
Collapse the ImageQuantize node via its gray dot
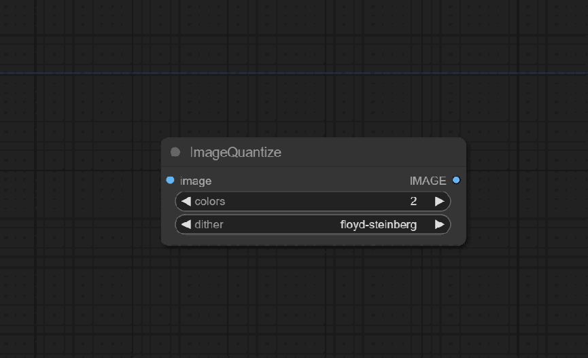pyautogui.click(x=175, y=151)
